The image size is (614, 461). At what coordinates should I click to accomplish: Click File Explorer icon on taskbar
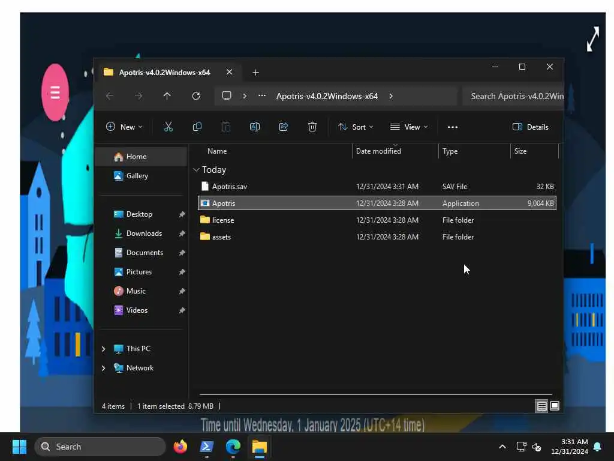click(259, 447)
